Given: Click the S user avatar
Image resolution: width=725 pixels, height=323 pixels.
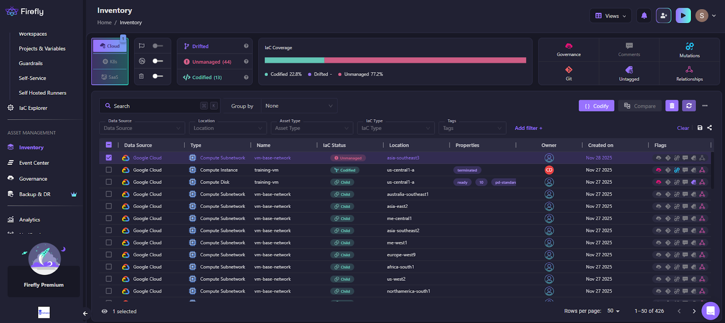Looking at the screenshot, I should 701,15.
